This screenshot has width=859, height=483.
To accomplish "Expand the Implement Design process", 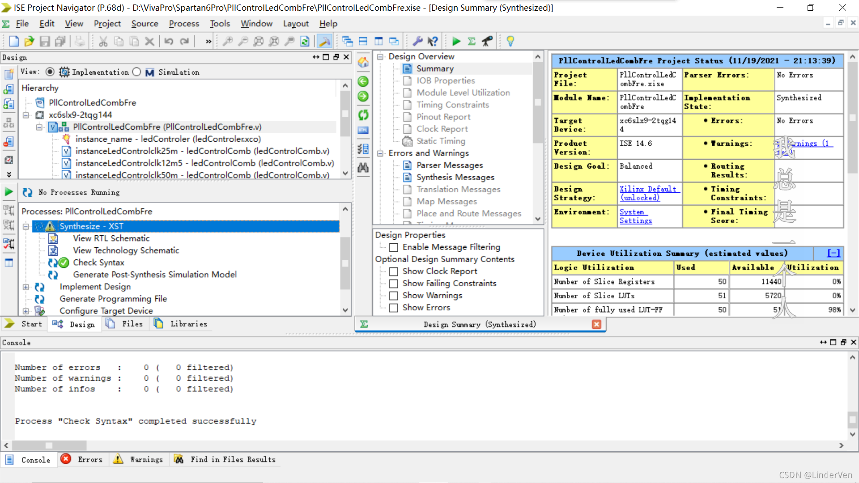I will (26, 287).
